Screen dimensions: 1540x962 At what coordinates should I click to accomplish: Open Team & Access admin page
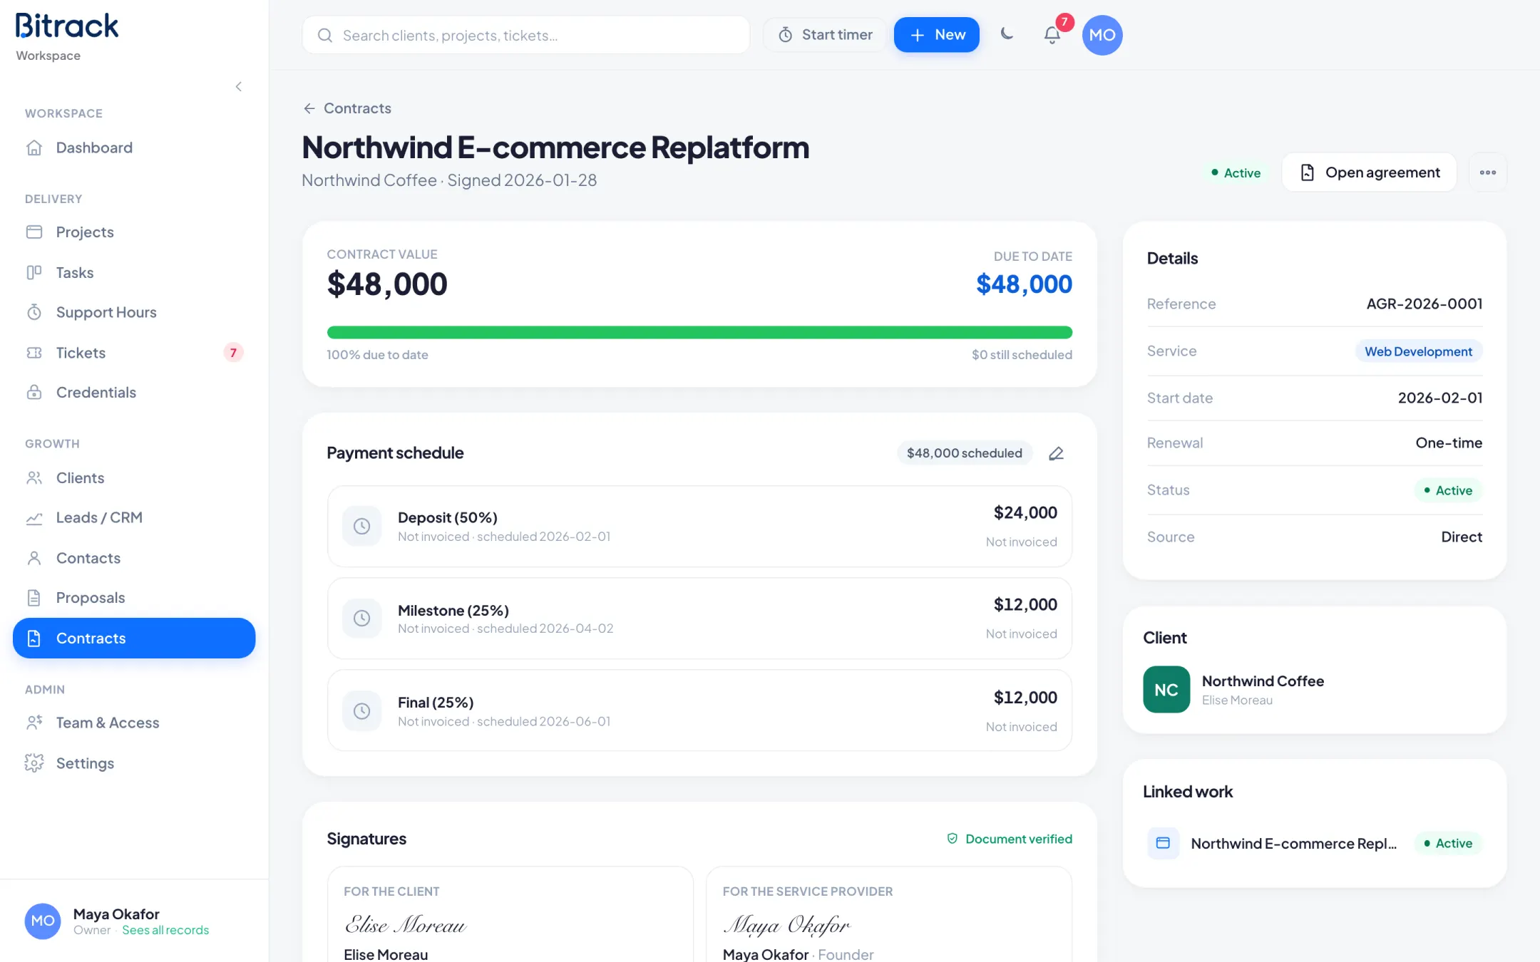coord(134,723)
